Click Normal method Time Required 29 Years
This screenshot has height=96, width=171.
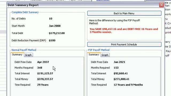coord(43,85)
